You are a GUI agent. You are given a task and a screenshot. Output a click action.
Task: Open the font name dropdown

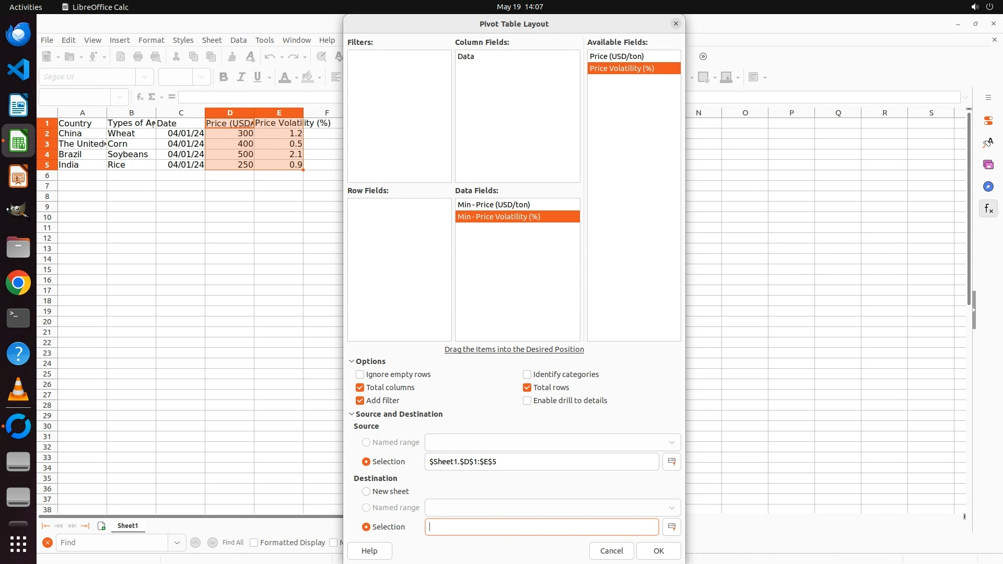click(145, 77)
